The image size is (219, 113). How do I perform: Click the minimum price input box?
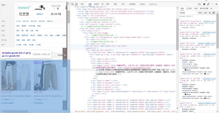coord(58,21)
